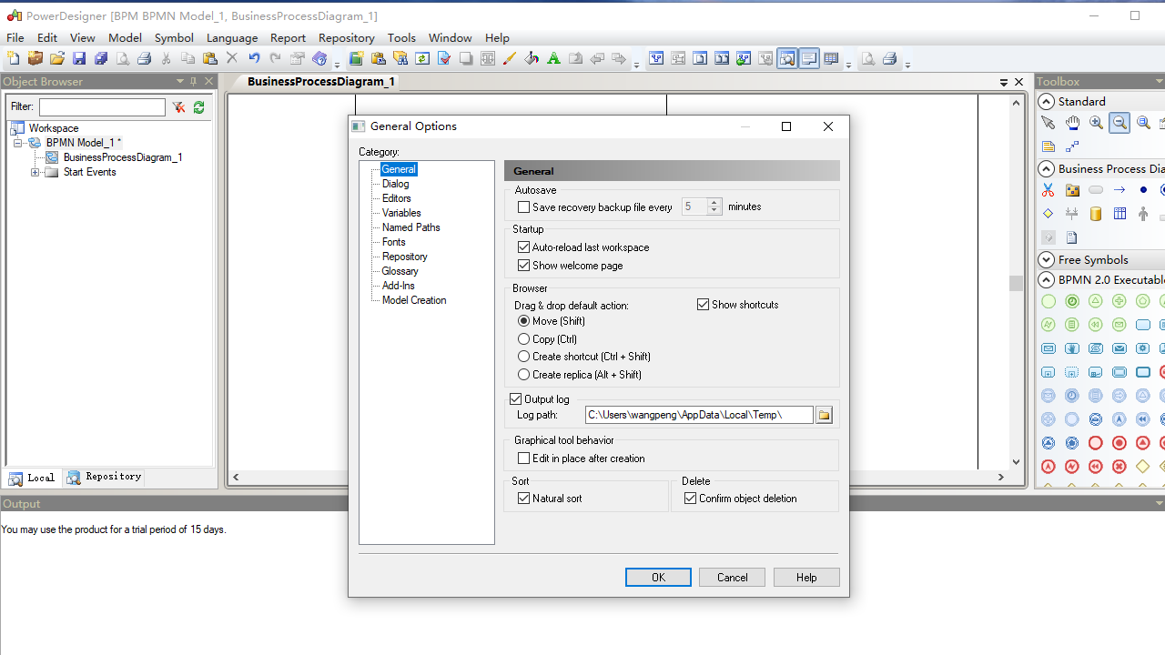Select the Copy (Ctrl) drag-drop action
The height and width of the screenshot is (655, 1165).
click(x=523, y=338)
